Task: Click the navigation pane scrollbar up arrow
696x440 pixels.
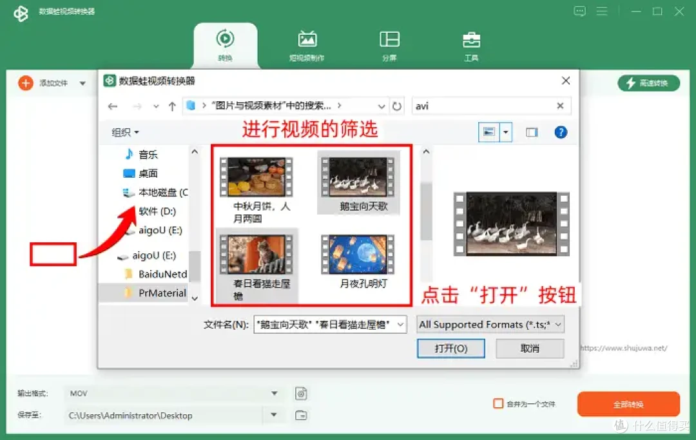Action: click(x=195, y=151)
